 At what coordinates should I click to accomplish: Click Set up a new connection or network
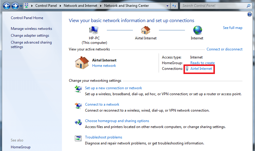point(113,88)
